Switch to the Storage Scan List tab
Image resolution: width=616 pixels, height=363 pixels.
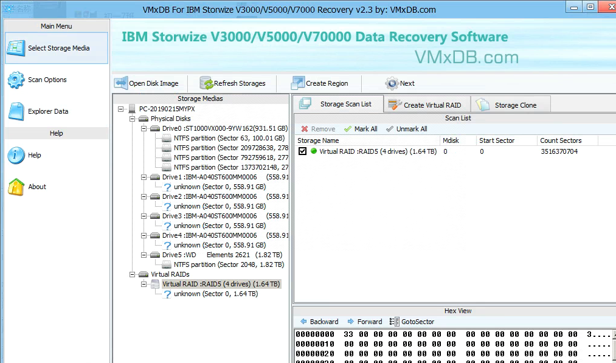pos(338,104)
